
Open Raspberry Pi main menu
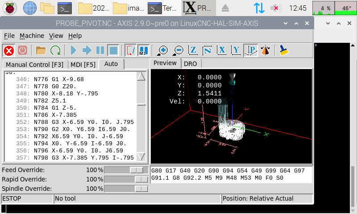[10, 8]
